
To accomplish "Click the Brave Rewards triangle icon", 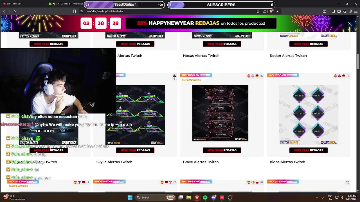I will pyautogui.click(x=277, y=11).
